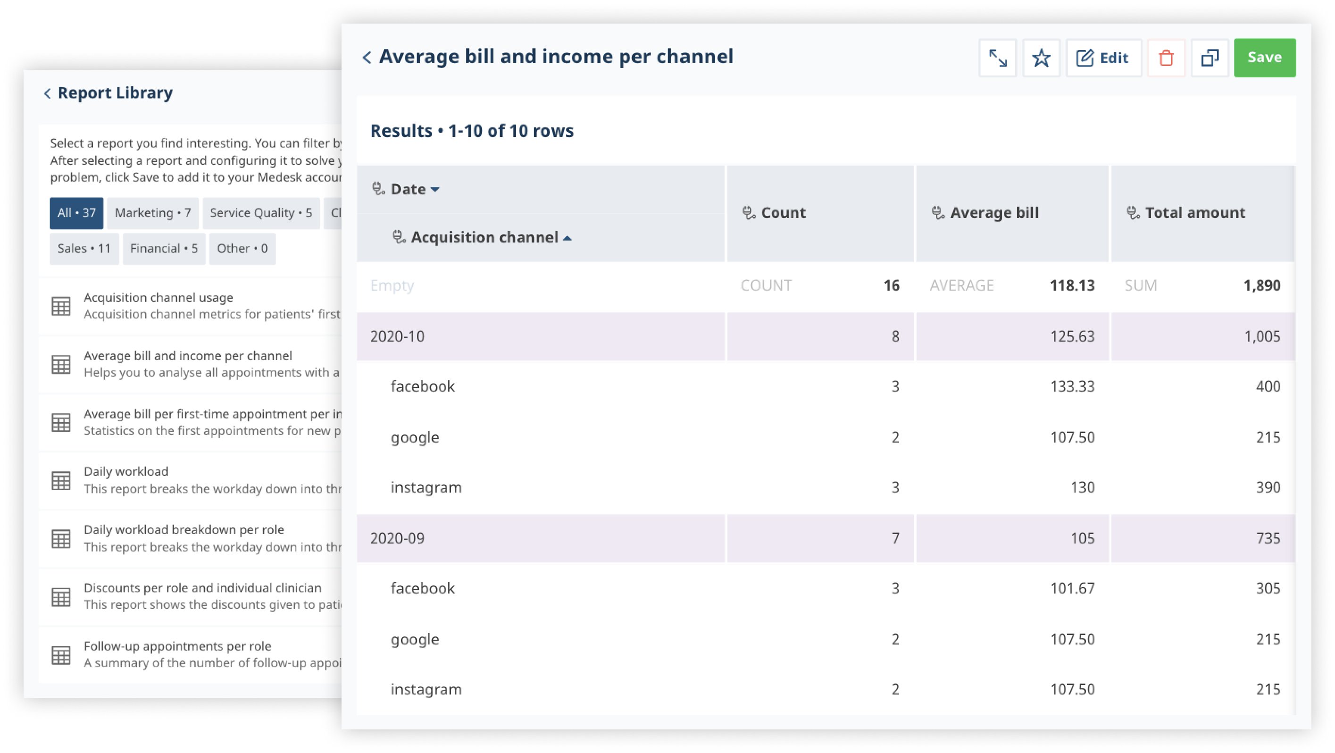Click the resize/collapse arrow icon
Screen dimensions: 1335x753
pyautogui.click(x=999, y=57)
